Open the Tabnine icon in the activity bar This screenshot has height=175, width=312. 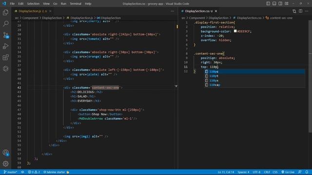pyautogui.click(x=5, y=69)
